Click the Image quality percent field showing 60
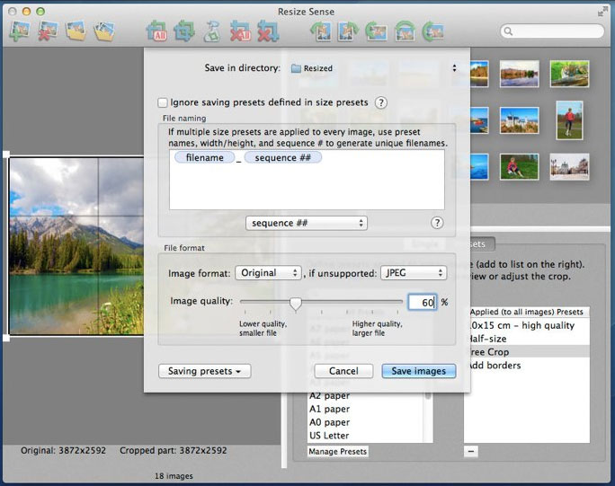The image size is (615, 486). (423, 302)
